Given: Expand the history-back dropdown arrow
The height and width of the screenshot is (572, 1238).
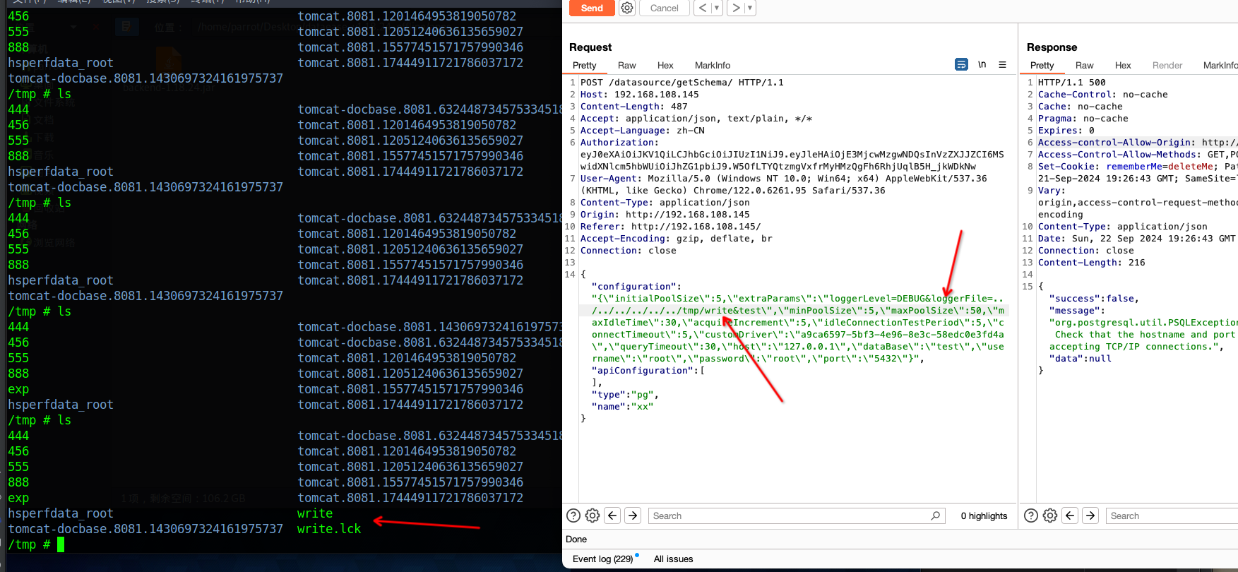Looking at the screenshot, I should tap(717, 8).
